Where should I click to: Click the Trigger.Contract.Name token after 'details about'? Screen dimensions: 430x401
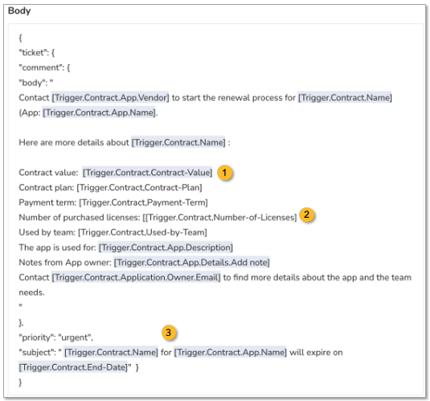click(178, 142)
